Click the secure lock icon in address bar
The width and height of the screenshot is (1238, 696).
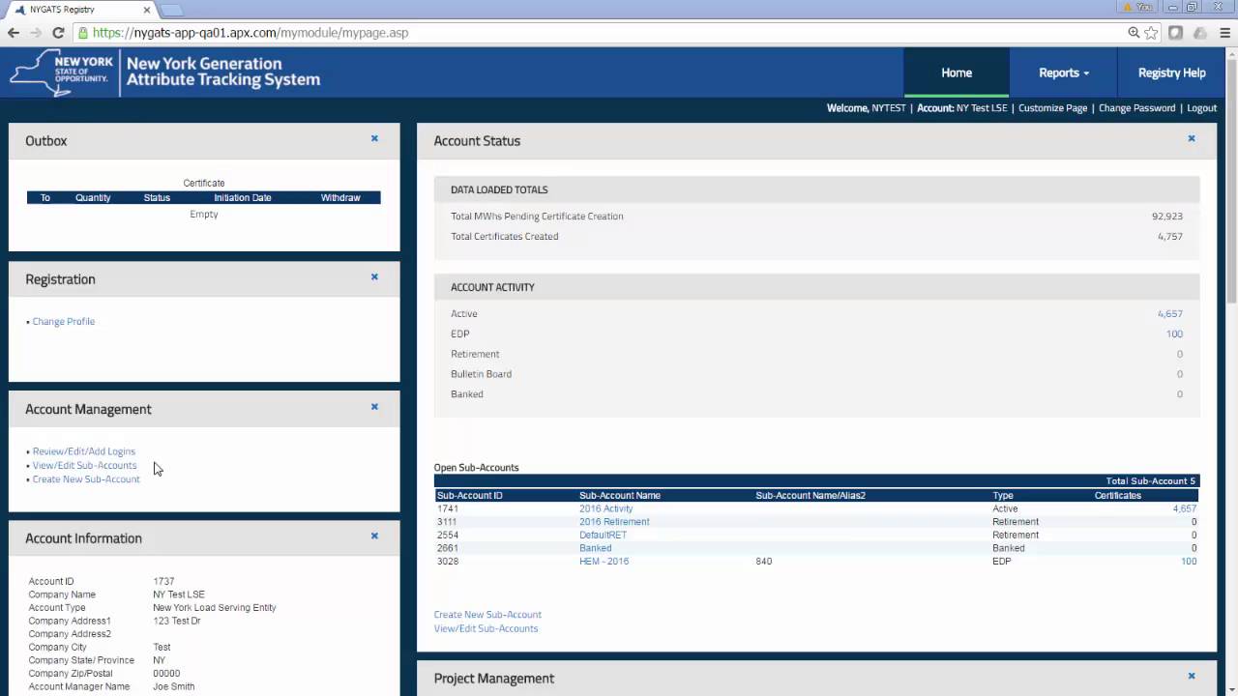pyautogui.click(x=83, y=33)
